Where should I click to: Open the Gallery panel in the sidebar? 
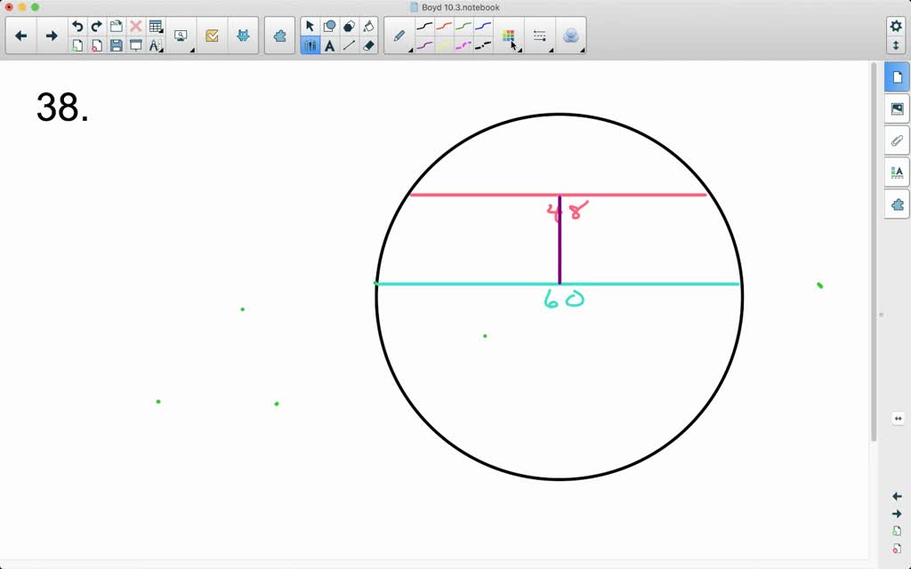[x=897, y=108]
